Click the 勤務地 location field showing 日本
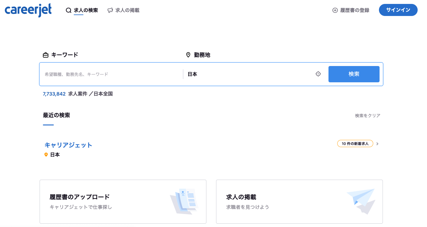 point(248,74)
